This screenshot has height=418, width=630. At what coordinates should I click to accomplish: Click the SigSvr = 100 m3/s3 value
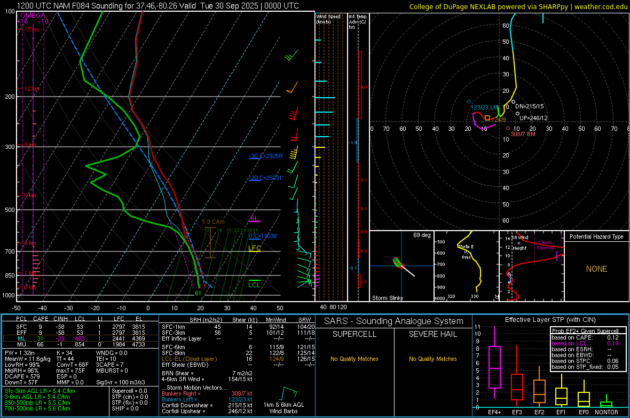coord(121,382)
